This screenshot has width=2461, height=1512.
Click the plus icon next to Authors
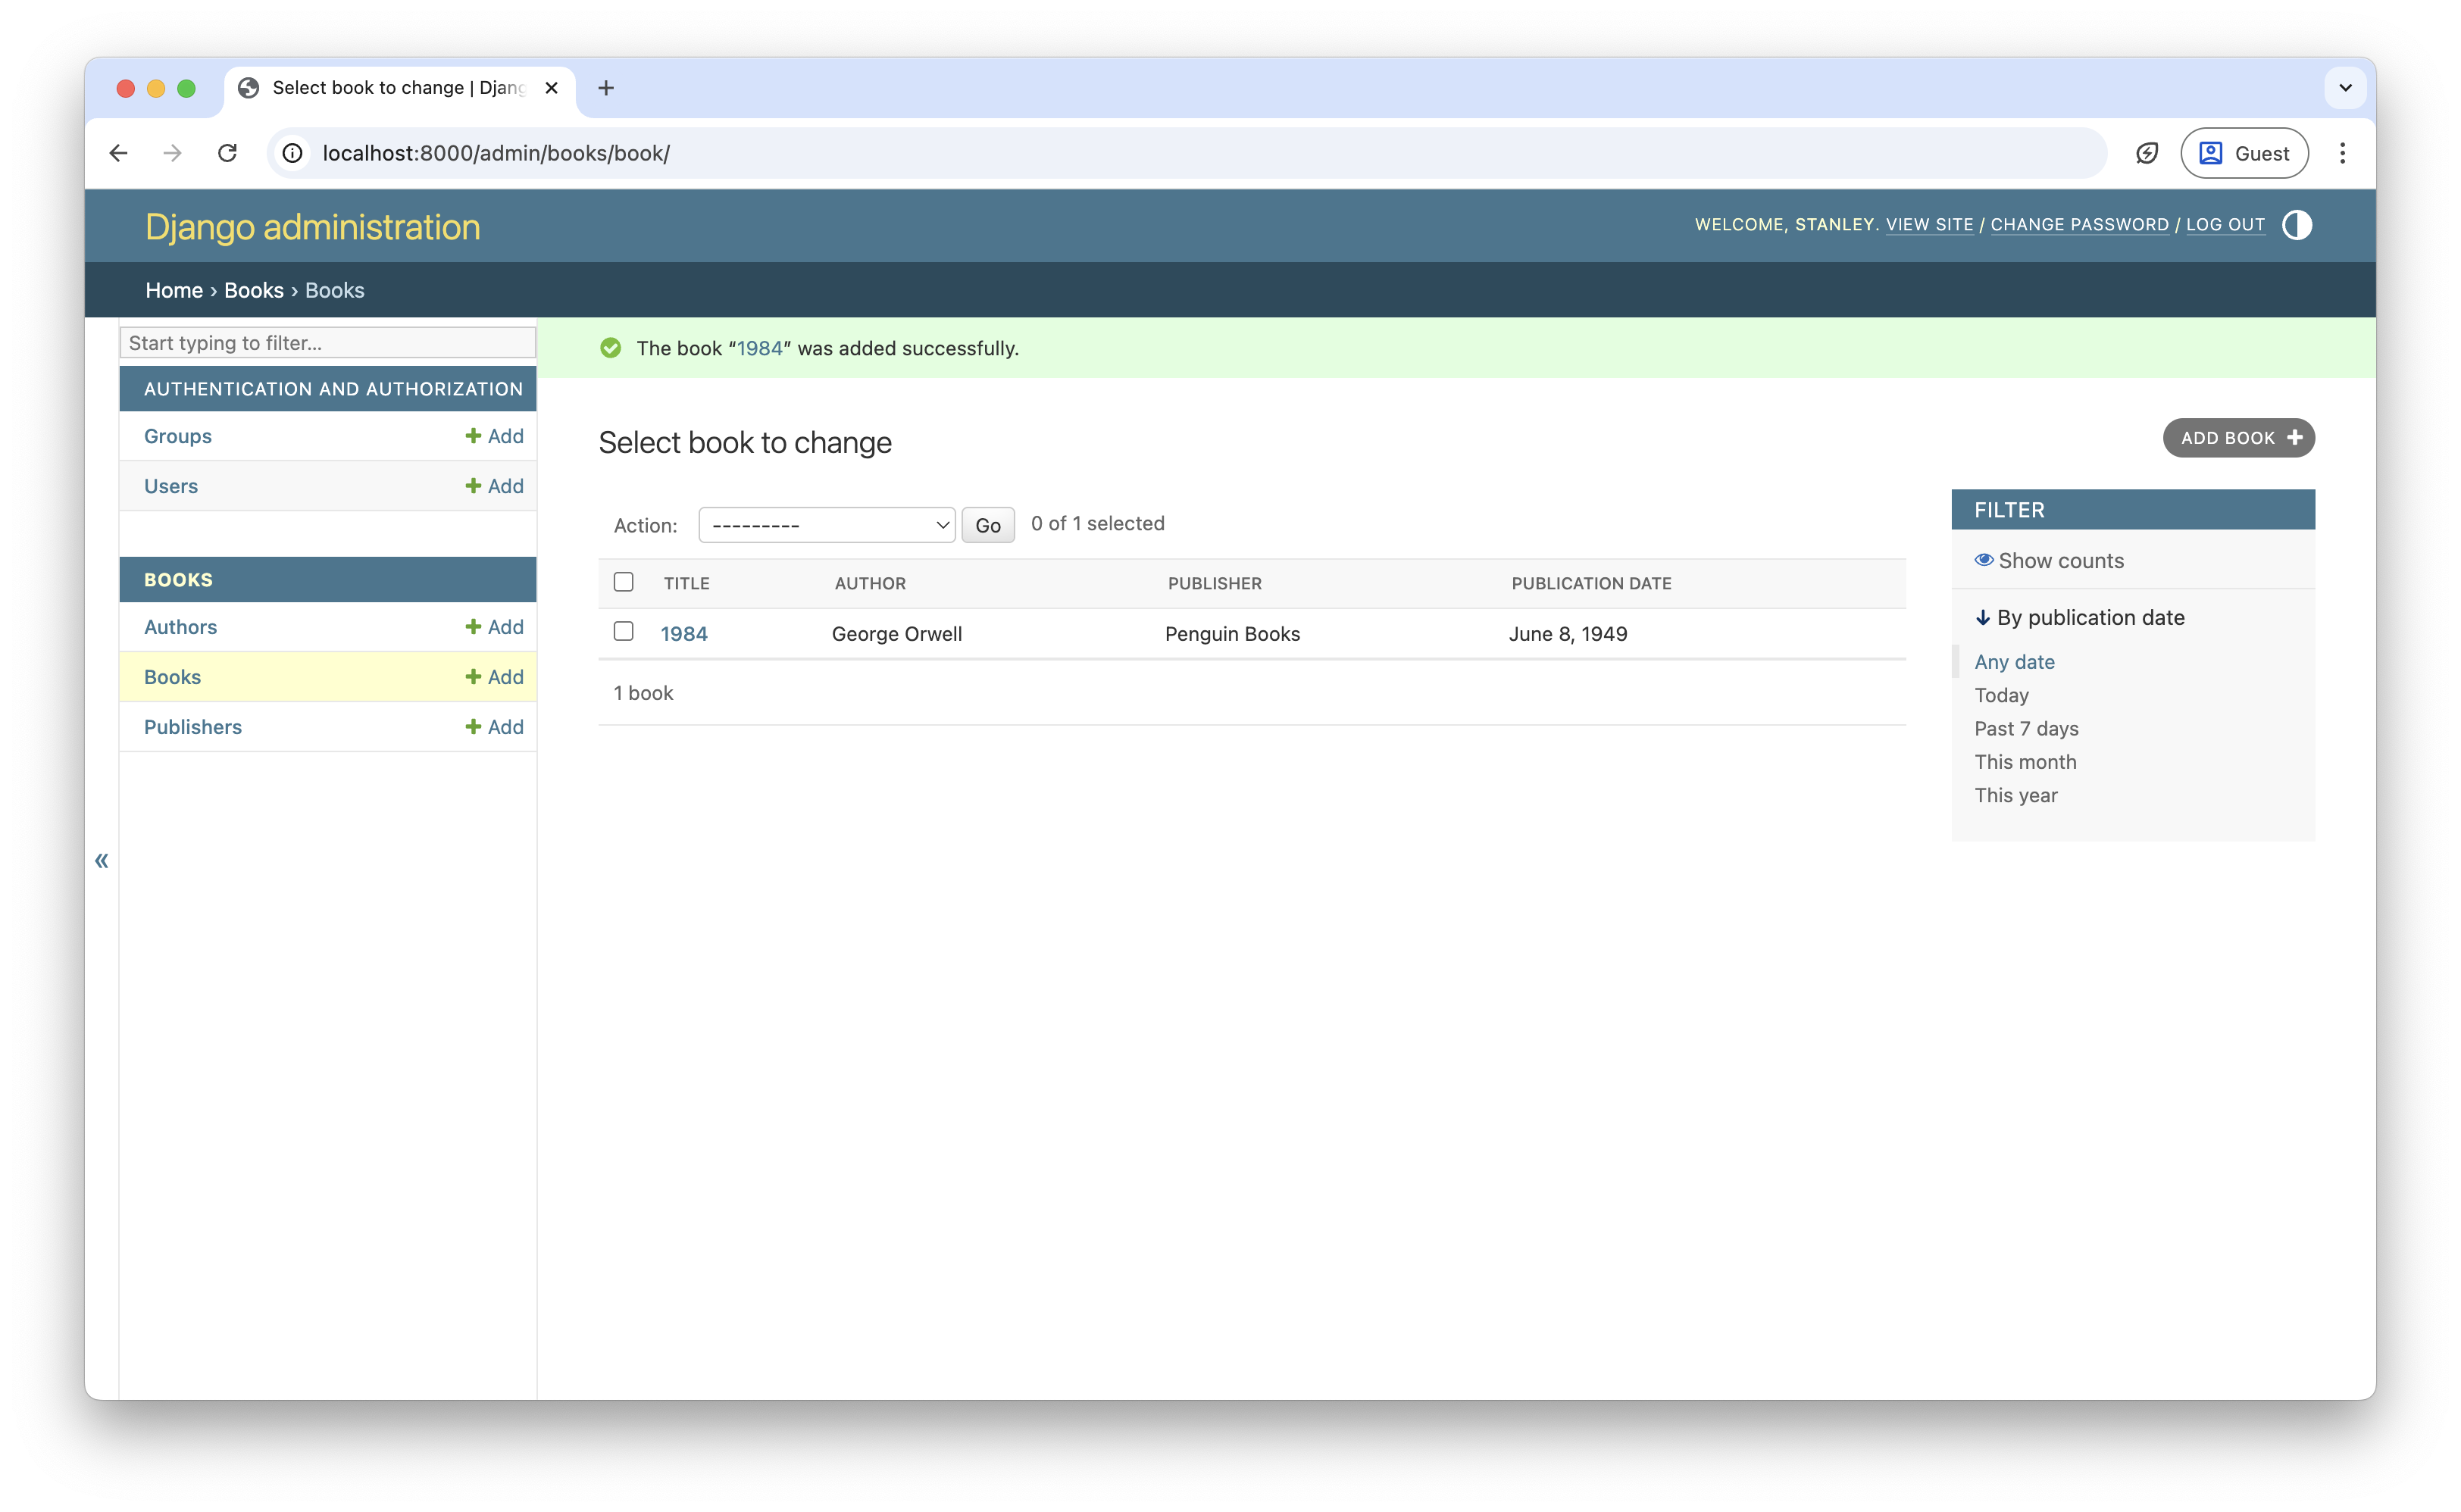pos(473,627)
